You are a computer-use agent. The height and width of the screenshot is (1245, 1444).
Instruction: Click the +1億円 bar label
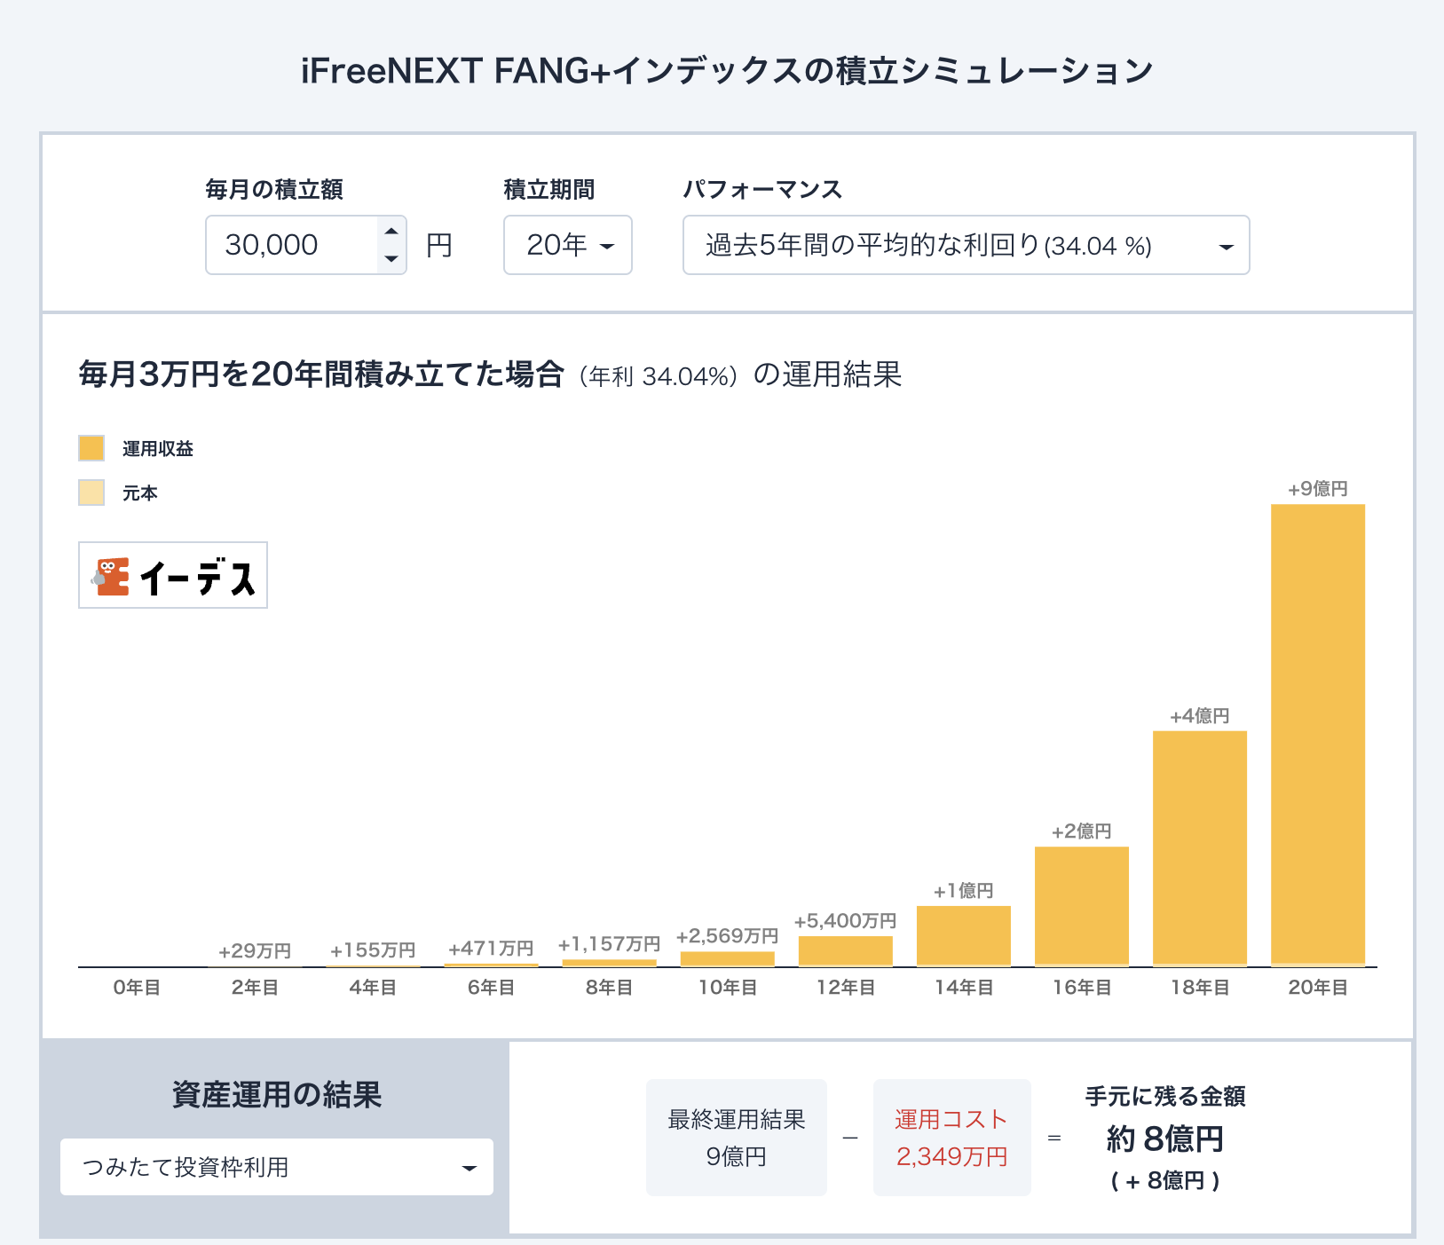(964, 891)
